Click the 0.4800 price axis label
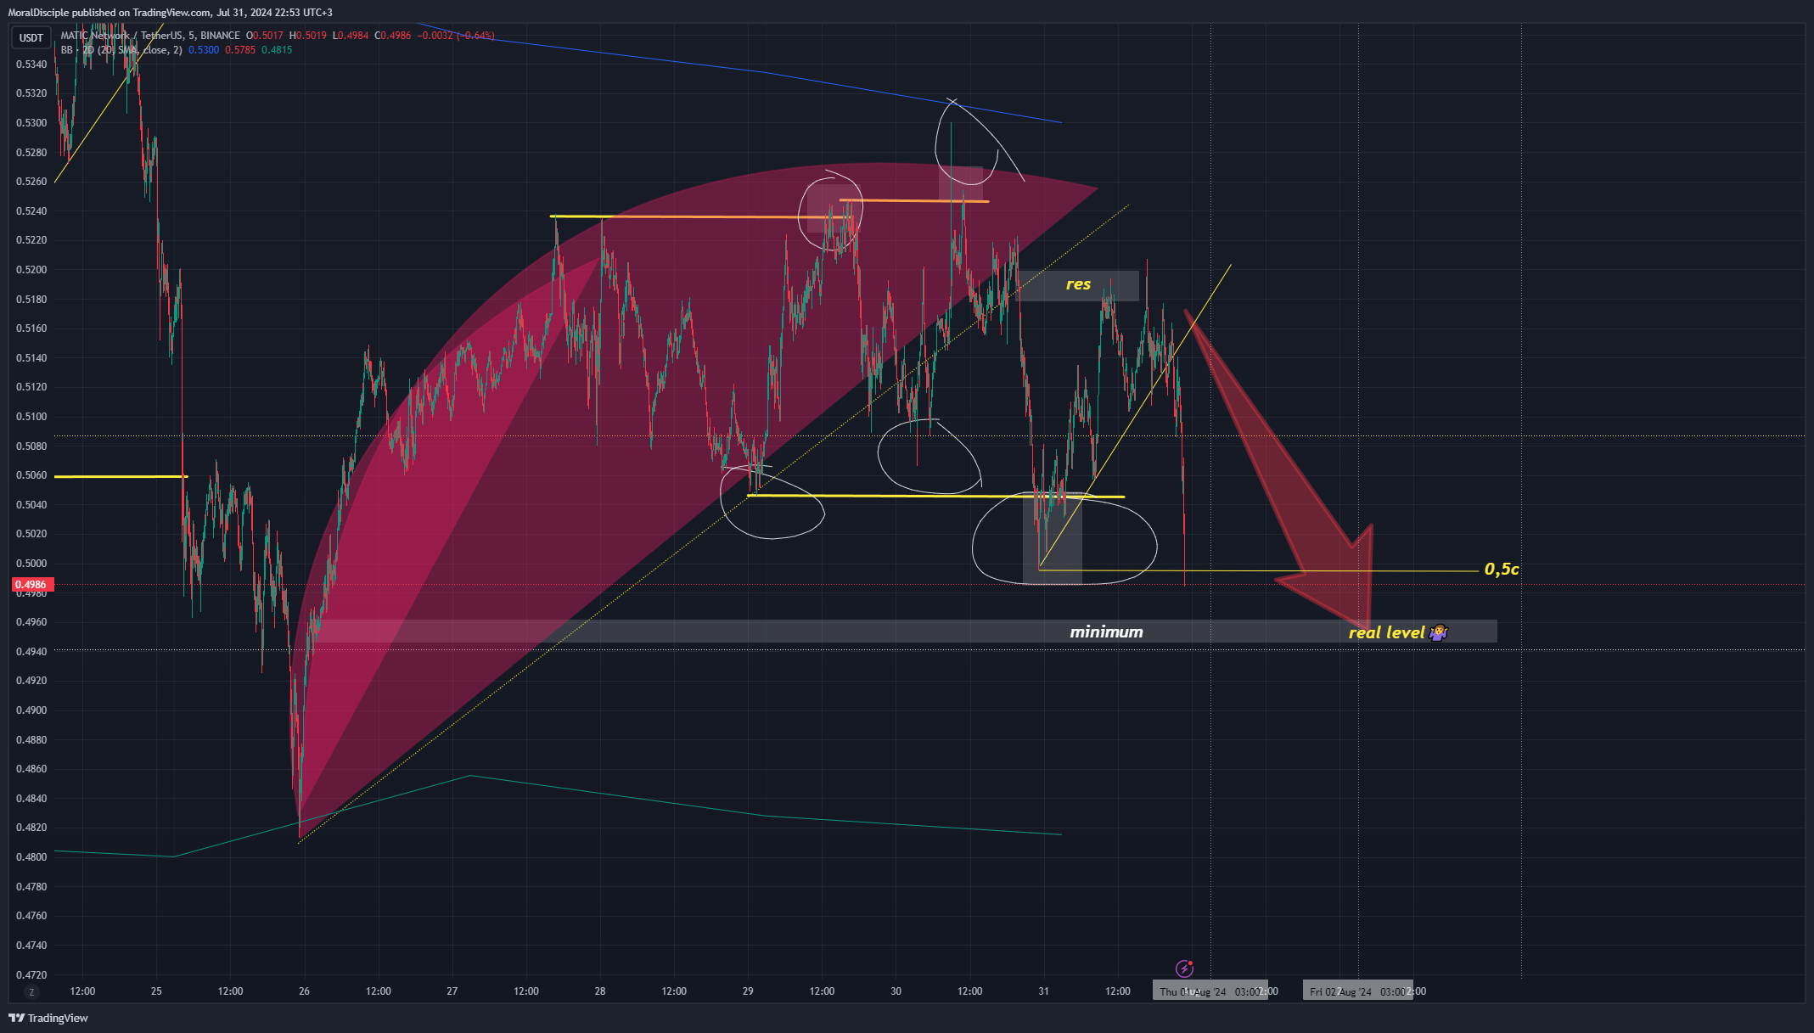The height and width of the screenshot is (1033, 1814). [x=31, y=857]
